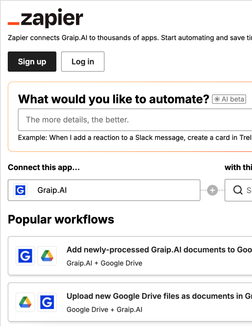Screen dimensions: 252x326
Task: Click the plus connector between the app fields
Action: click(x=212, y=190)
